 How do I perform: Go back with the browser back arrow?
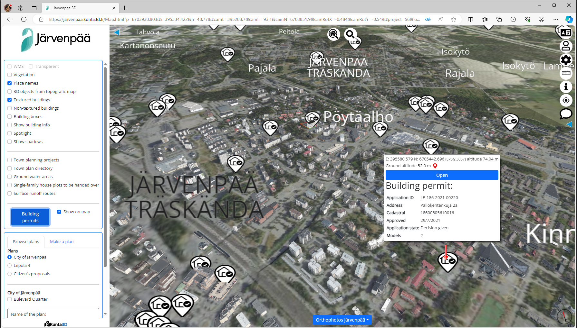(10, 19)
